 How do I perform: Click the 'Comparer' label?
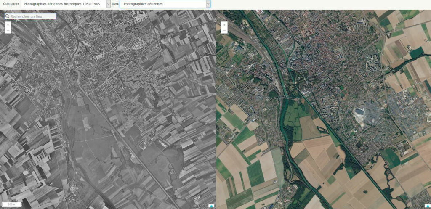point(11,4)
